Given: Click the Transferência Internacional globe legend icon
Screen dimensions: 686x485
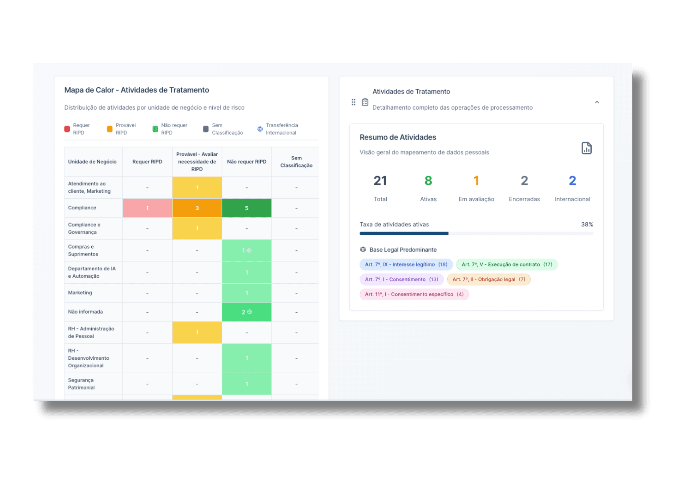Looking at the screenshot, I should (260, 129).
